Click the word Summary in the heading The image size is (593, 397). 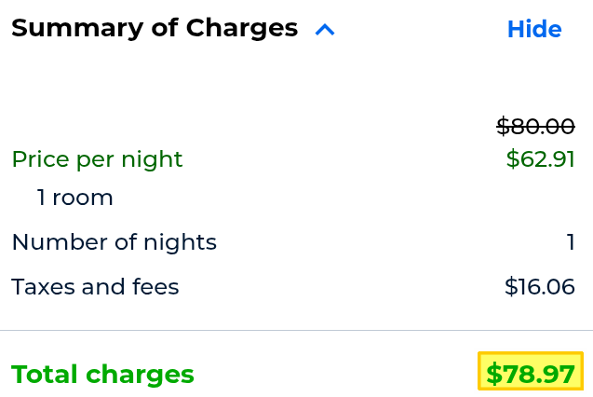(65, 29)
